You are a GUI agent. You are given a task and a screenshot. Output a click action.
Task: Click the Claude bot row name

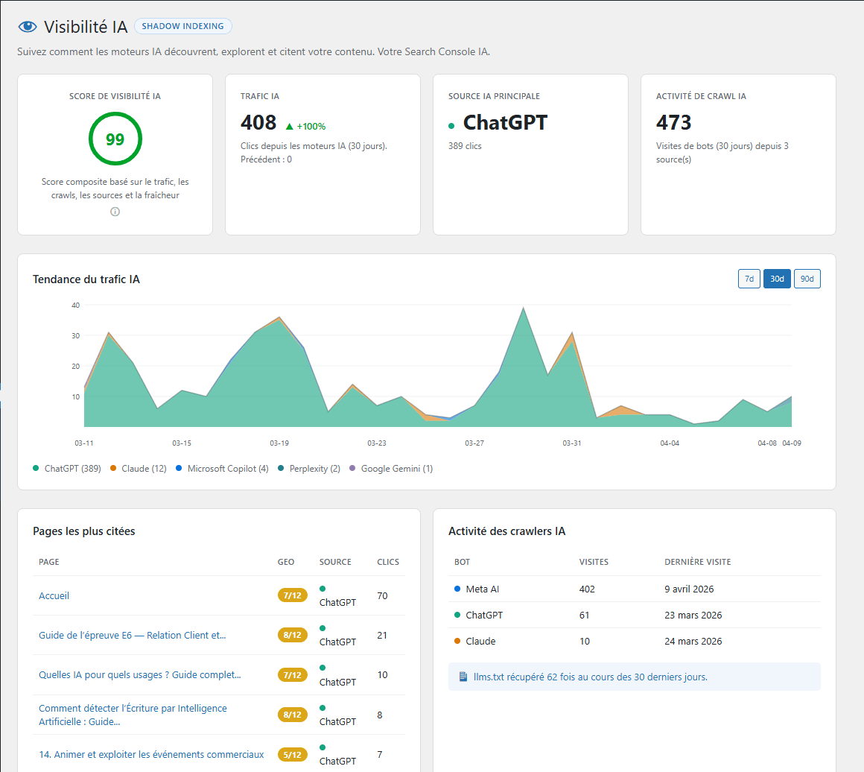480,641
